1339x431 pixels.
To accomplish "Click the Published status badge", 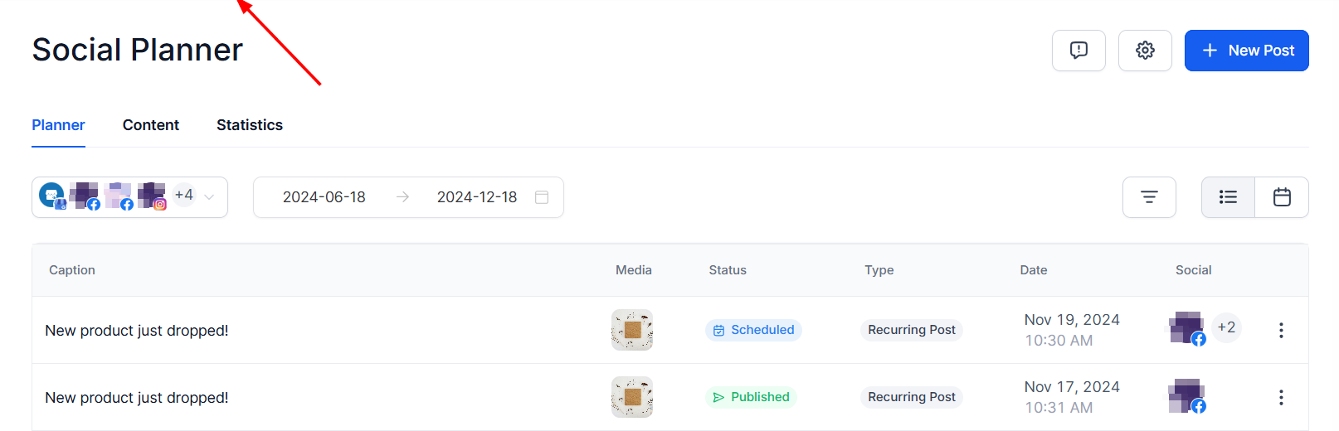I will (x=751, y=397).
